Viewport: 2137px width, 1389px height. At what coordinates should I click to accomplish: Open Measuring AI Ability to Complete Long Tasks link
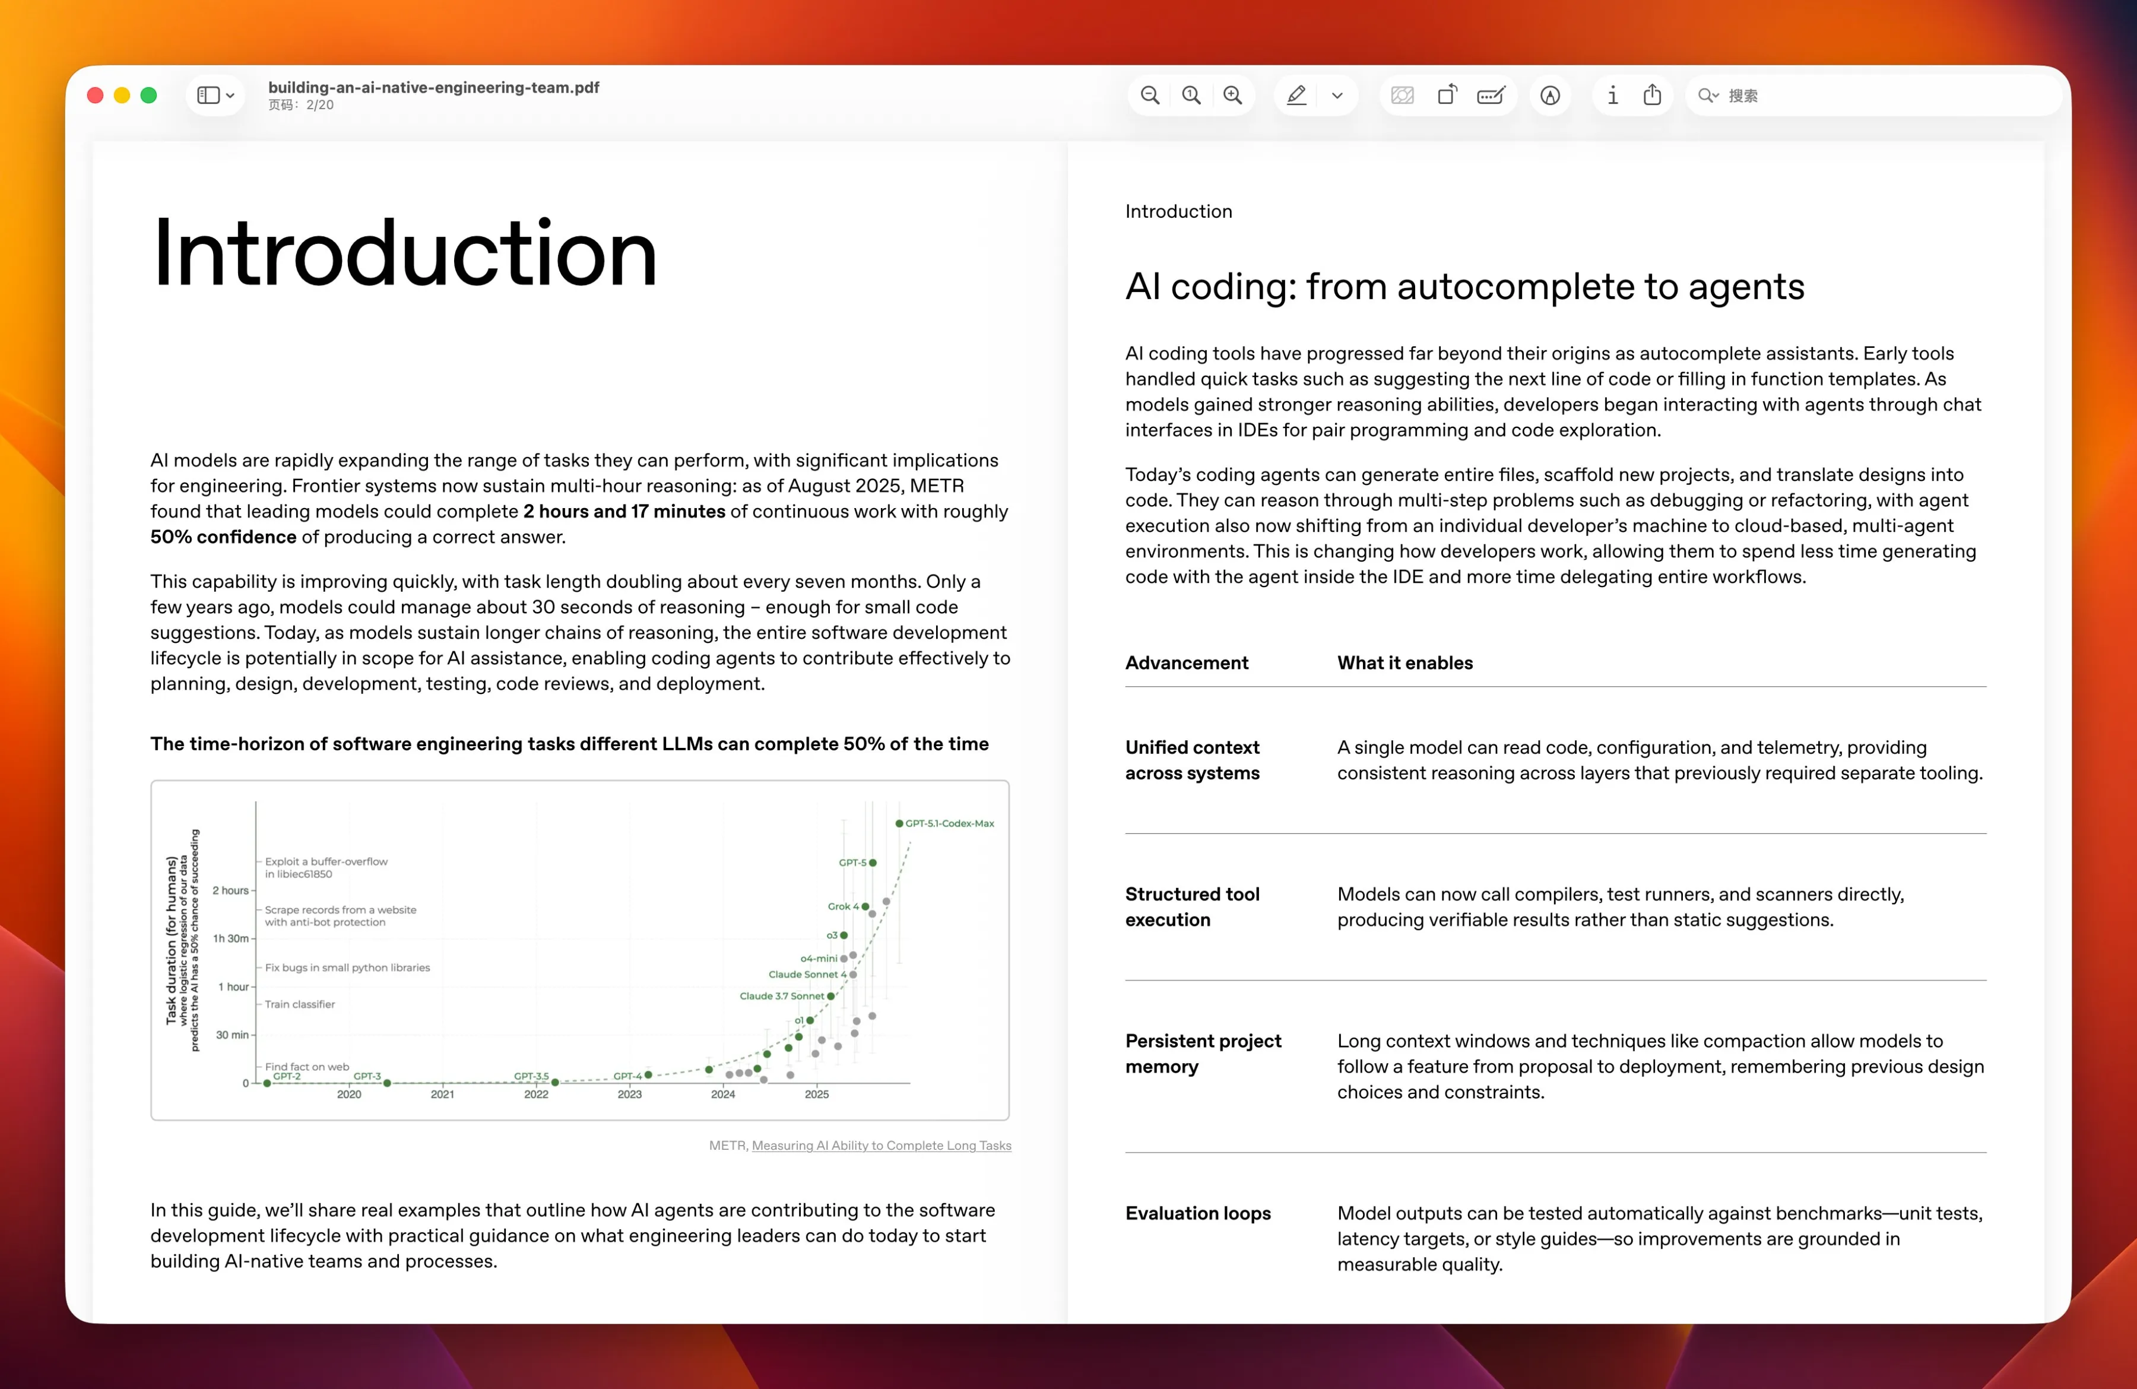coord(881,1145)
